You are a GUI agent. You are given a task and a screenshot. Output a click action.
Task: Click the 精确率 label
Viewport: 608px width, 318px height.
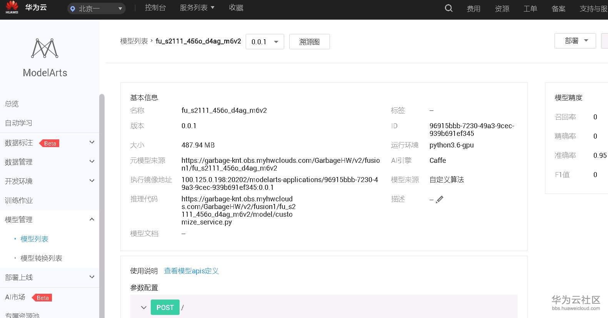(565, 136)
